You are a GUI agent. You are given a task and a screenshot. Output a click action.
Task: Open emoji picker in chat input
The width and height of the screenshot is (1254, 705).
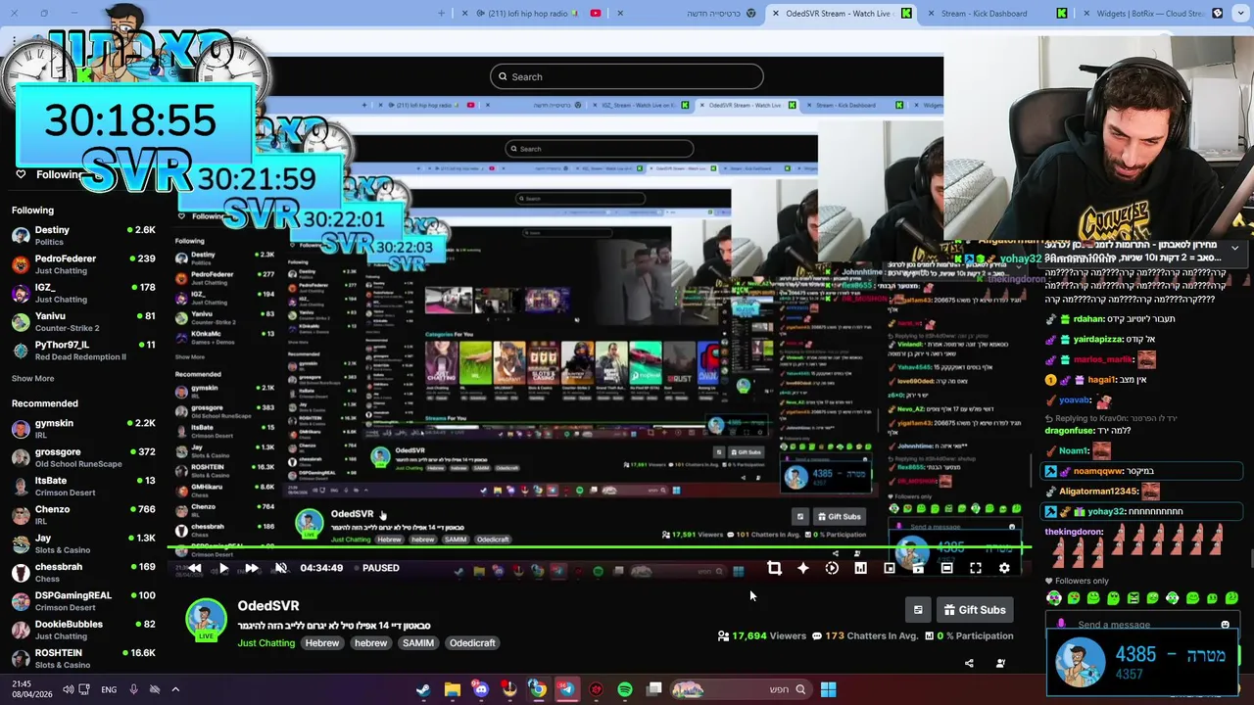(1225, 625)
